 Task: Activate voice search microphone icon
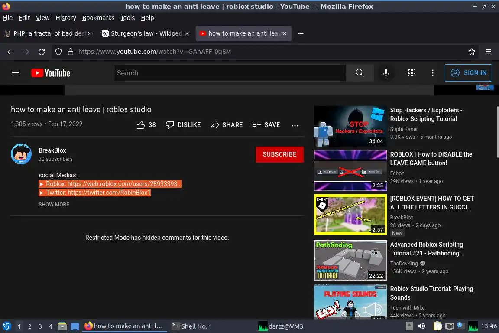click(386, 73)
